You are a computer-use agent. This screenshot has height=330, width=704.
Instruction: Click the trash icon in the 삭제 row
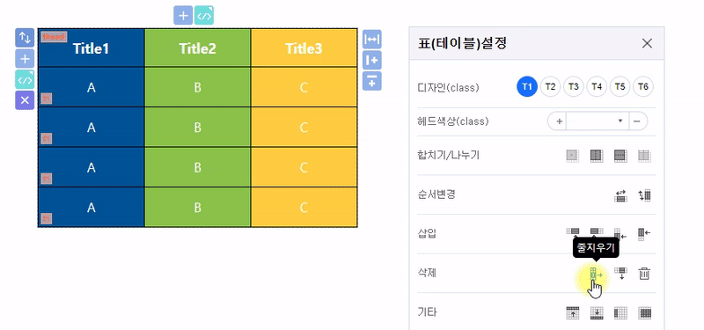pos(644,274)
